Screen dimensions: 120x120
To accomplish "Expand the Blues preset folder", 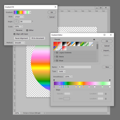I will click(x=55, y=61).
